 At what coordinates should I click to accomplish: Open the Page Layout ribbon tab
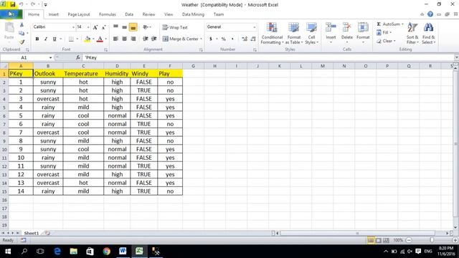click(x=79, y=14)
